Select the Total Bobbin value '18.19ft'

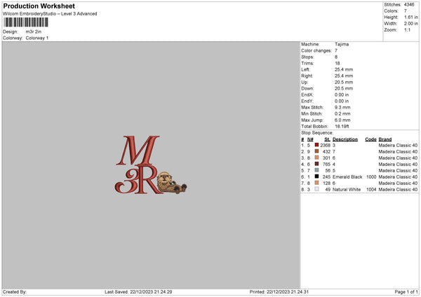(342, 126)
